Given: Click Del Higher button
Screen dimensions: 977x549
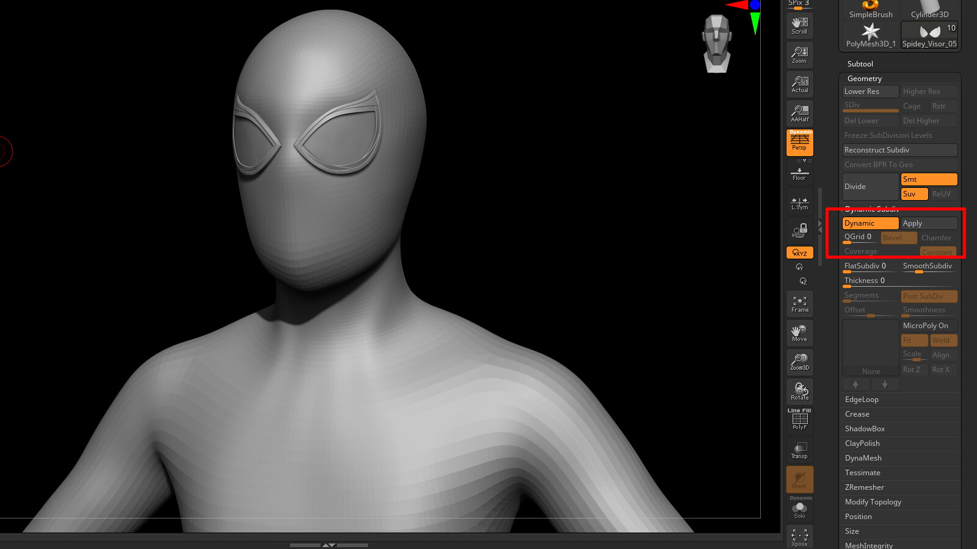Looking at the screenshot, I should tap(929, 121).
